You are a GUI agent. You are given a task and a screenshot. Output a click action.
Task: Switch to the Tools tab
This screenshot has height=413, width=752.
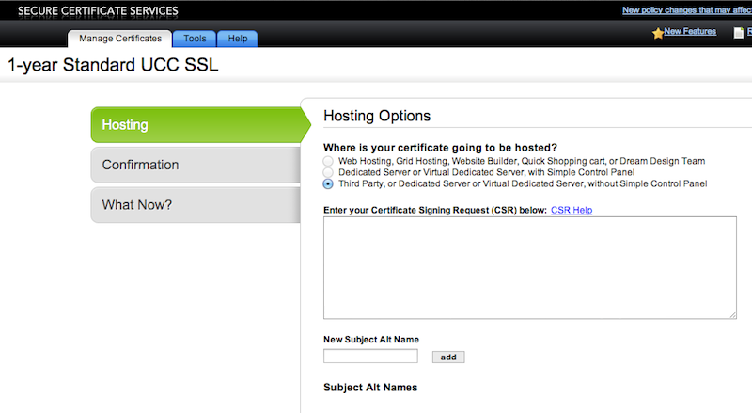(195, 39)
